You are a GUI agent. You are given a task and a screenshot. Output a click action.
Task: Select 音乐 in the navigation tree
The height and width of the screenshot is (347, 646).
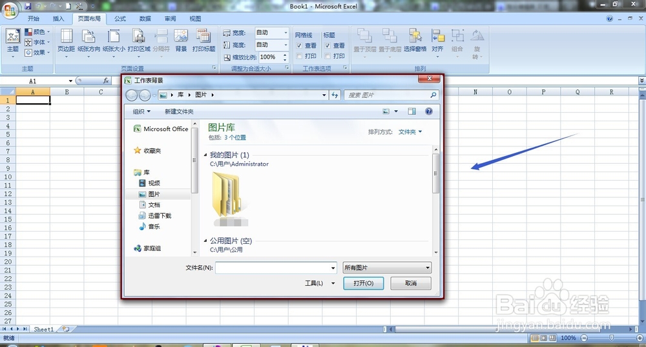pyautogui.click(x=149, y=226)
